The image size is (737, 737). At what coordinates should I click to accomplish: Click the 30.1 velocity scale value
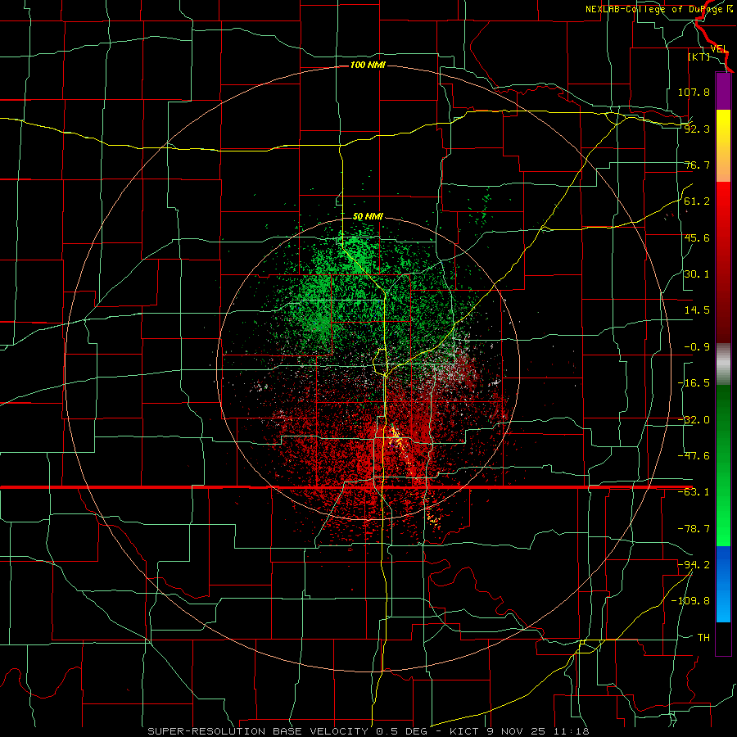[x=697, y=274]
